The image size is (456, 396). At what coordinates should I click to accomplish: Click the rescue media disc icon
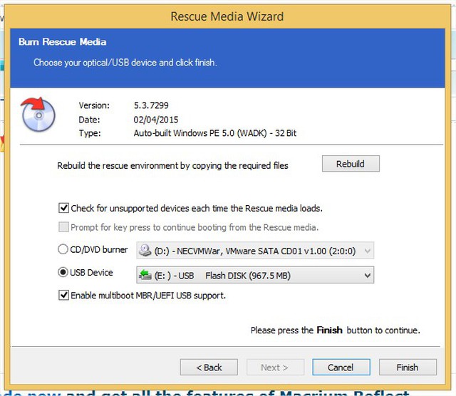38,114
